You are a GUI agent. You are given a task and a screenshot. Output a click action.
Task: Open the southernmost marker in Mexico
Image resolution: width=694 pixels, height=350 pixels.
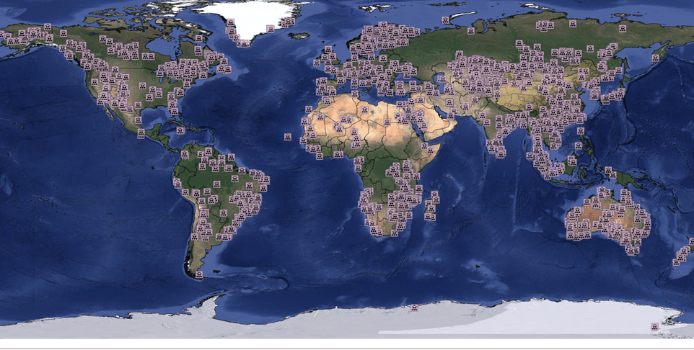[141, 133]
